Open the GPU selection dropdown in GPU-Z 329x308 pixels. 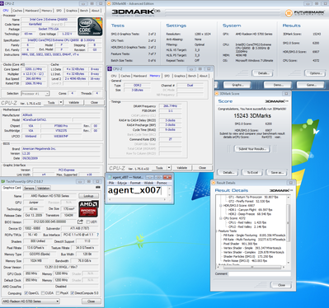31,301
